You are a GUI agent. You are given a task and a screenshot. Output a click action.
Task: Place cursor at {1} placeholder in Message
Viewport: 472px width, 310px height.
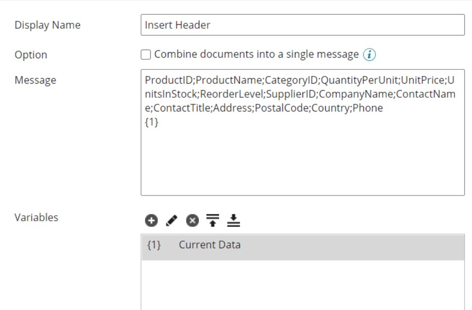(x=152, y=122)
